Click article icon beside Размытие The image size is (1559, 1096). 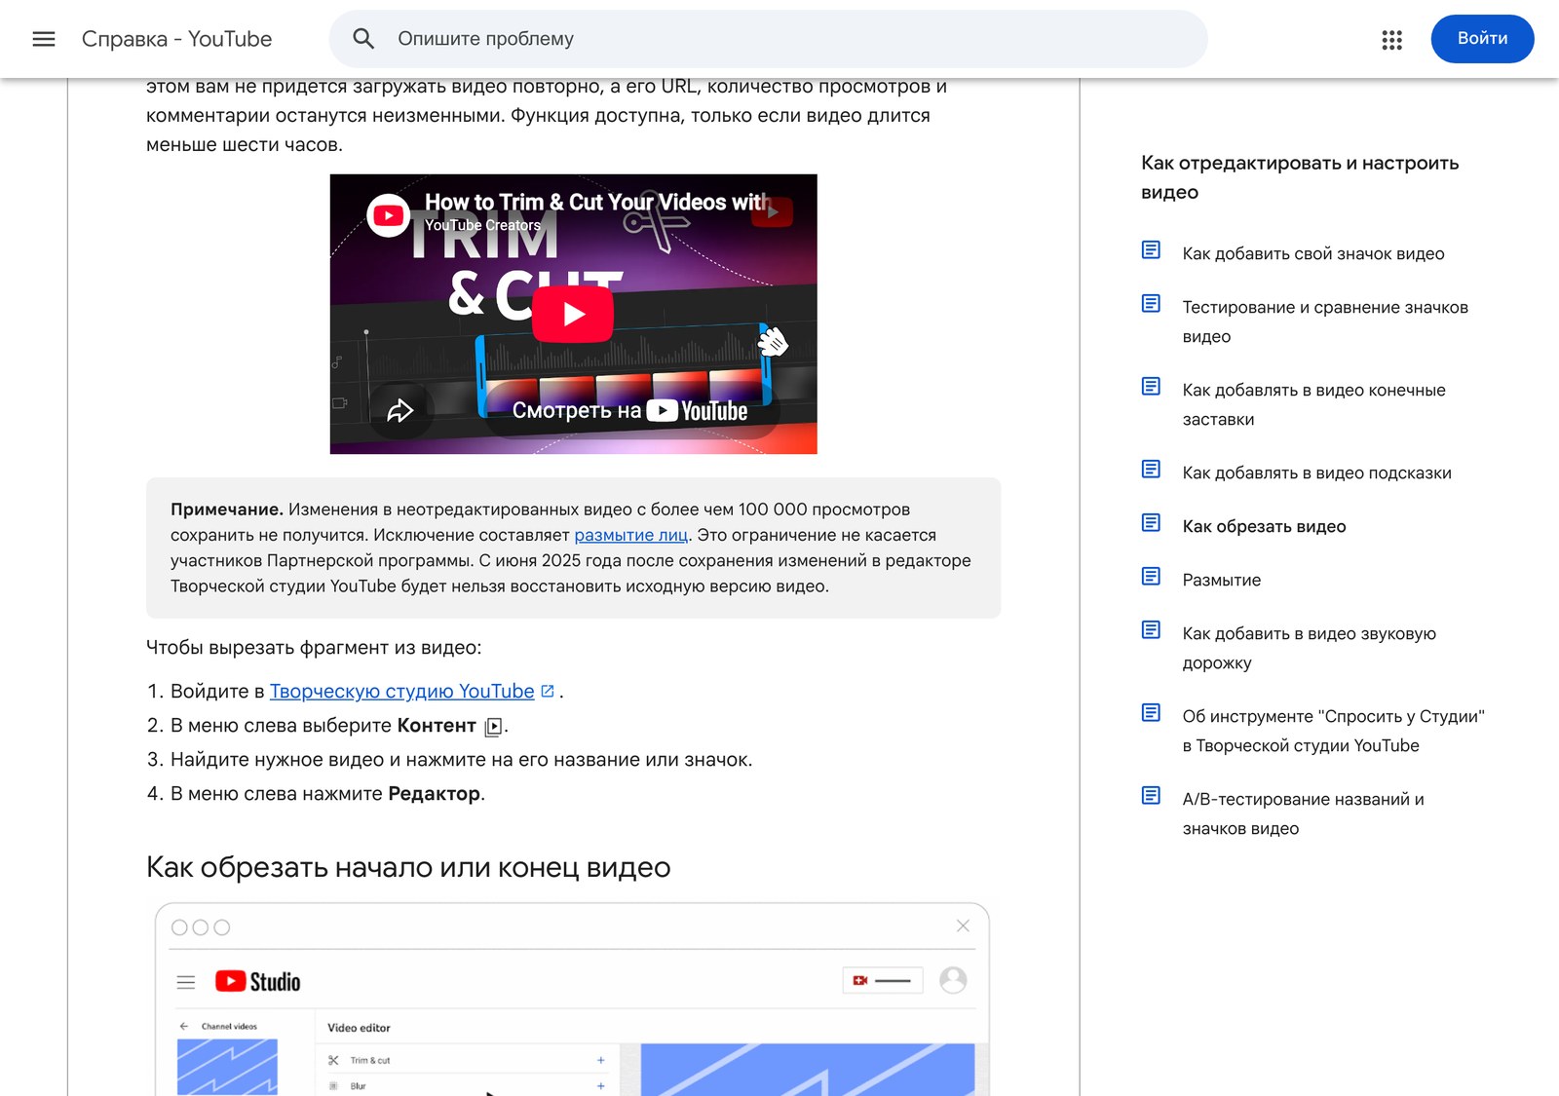(1151, 577)
